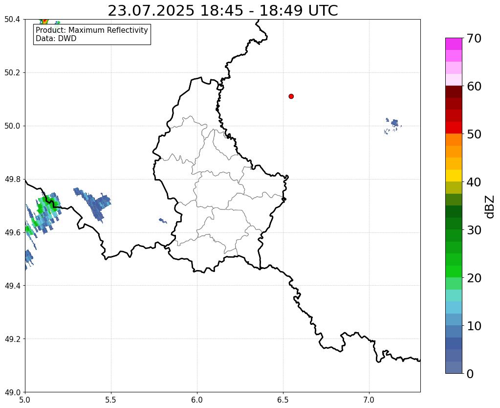The height and width of the screenshot is (408, 500).
Task: Click the red station marker dot
Action: pyautogui.click(x=291, y=96)
